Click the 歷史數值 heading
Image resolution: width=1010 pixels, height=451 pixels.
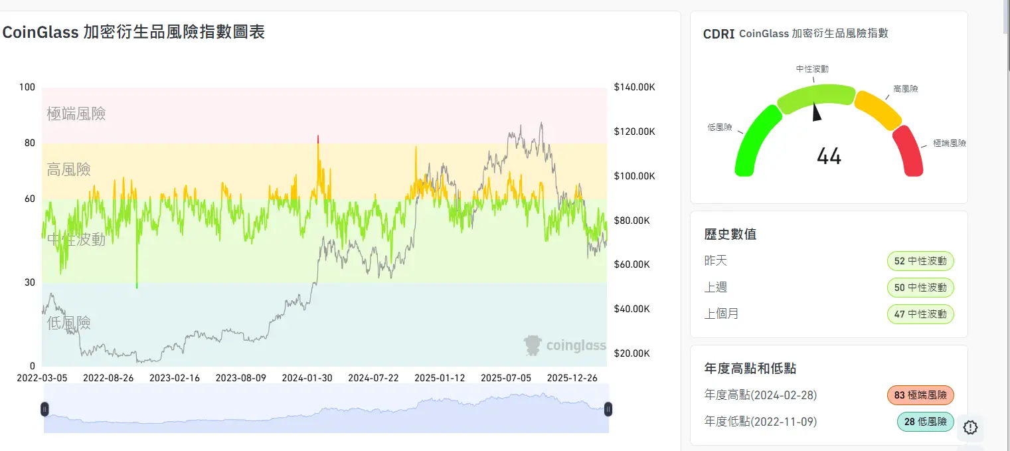click(x=730, y=234)
